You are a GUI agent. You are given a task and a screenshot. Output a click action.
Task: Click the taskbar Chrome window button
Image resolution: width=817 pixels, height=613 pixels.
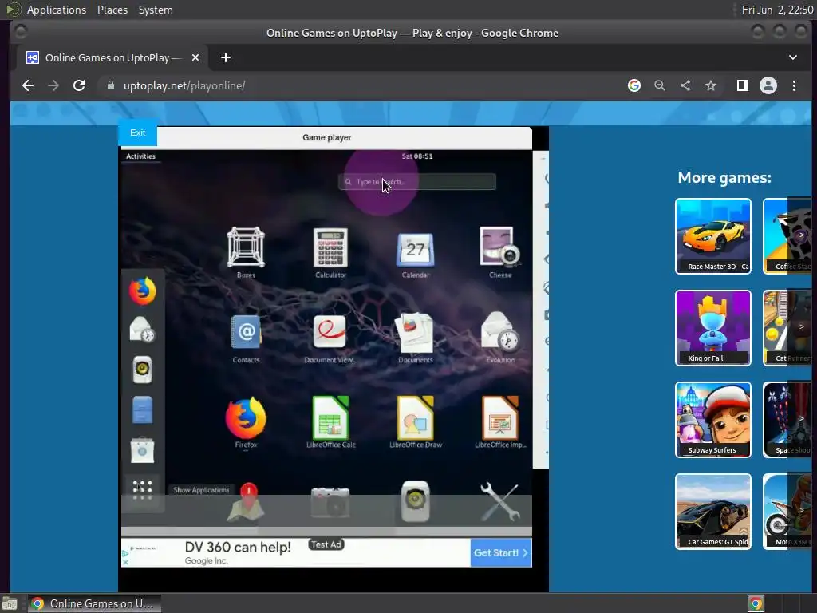pyautogui.click(x=94, y=603)
